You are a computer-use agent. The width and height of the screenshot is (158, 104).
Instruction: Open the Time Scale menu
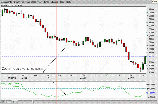[x=31, y=2]
